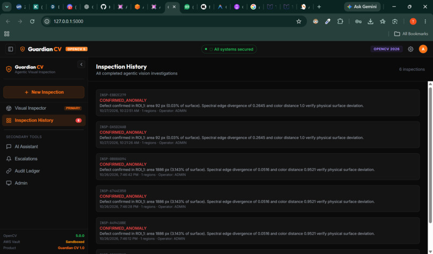Image resolution: width=433 pixels, height=254 pixels.
Task: Click the Guardian CV shield logo in the header
Action: 23,49
